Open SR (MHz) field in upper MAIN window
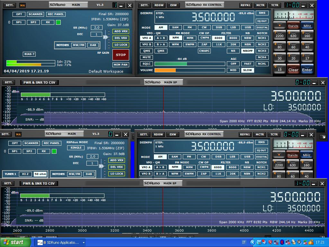Image resolution: width=329 pixels, height=247 pixels. click(x=96, y=28)
